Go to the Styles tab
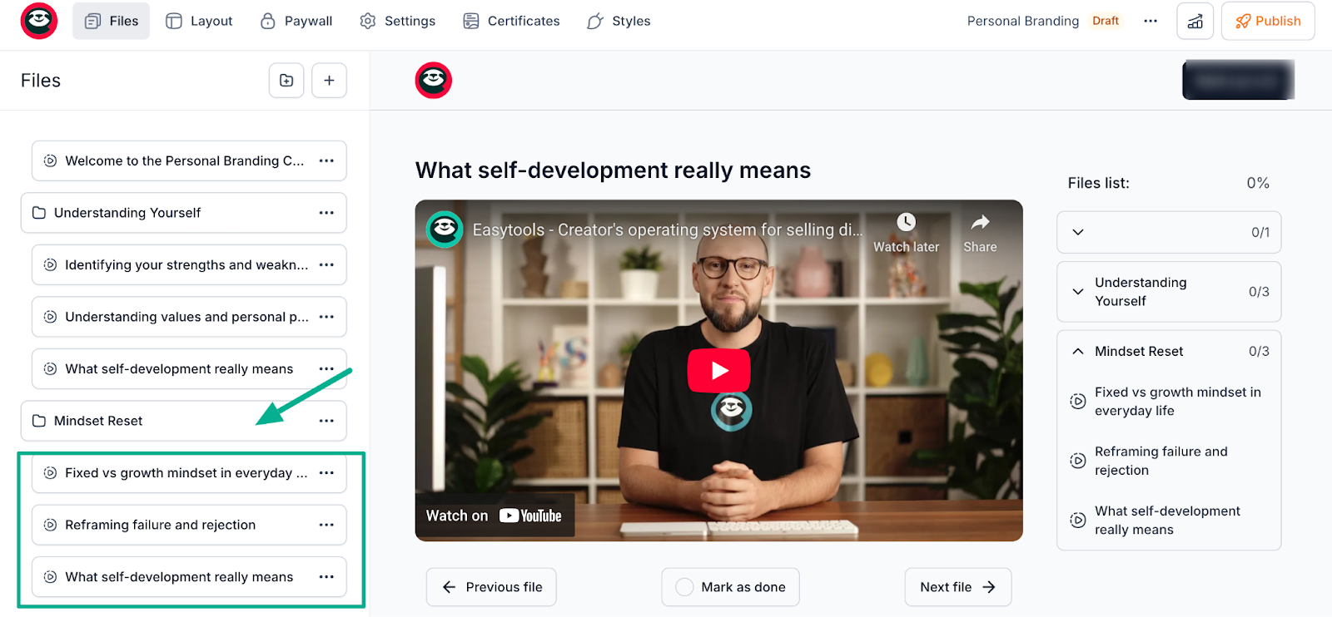This screenshot has height=617, width=1332. 619,21
